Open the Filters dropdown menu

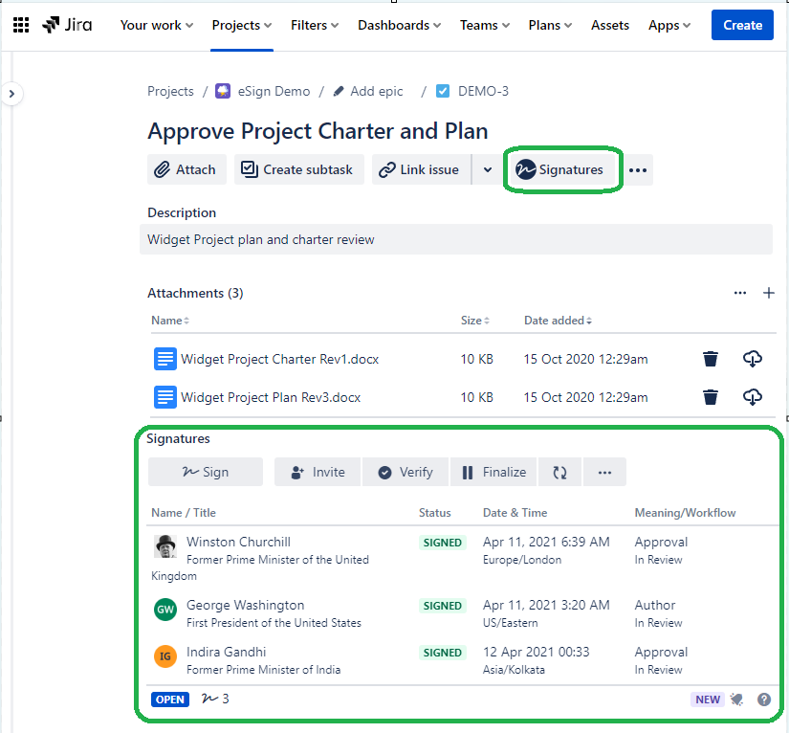(x=316, y=25)
